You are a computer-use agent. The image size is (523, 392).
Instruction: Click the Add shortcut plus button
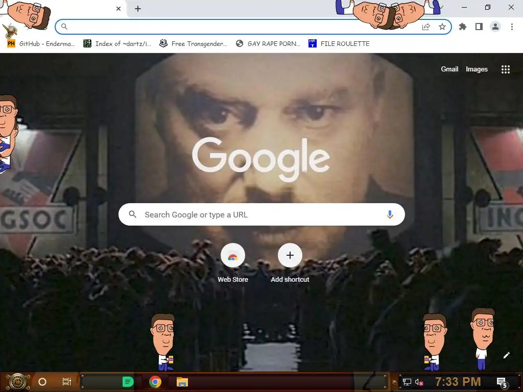(x=290, y=255)
